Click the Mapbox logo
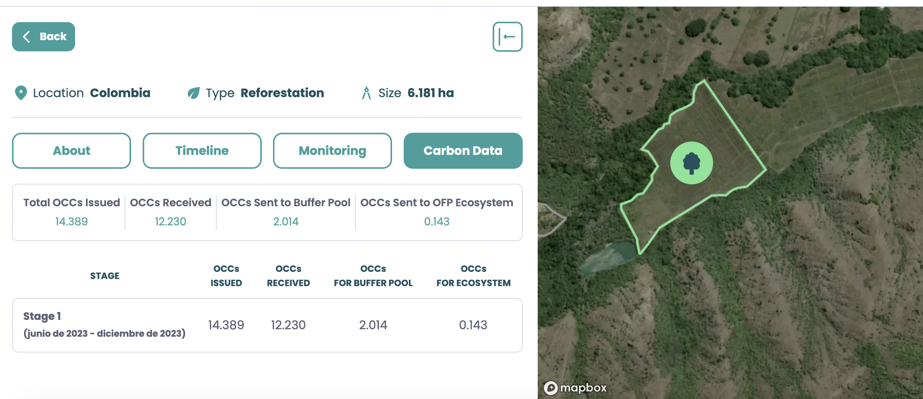 click(x=575, y=388)
